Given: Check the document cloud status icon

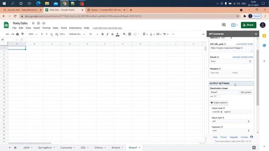Looking at the screenshot, I should point(44,23).
